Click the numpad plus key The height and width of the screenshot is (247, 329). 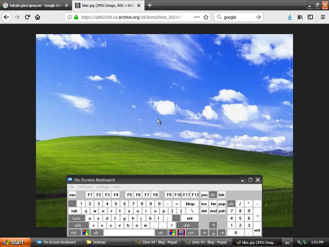click(x=257, y=215)
